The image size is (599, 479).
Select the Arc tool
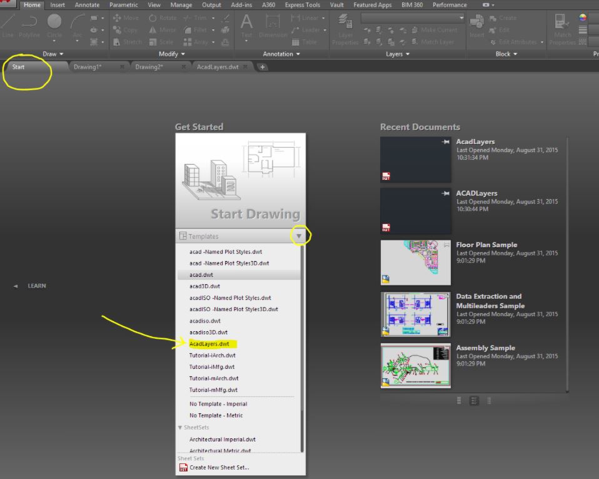(x=78, y=25)
